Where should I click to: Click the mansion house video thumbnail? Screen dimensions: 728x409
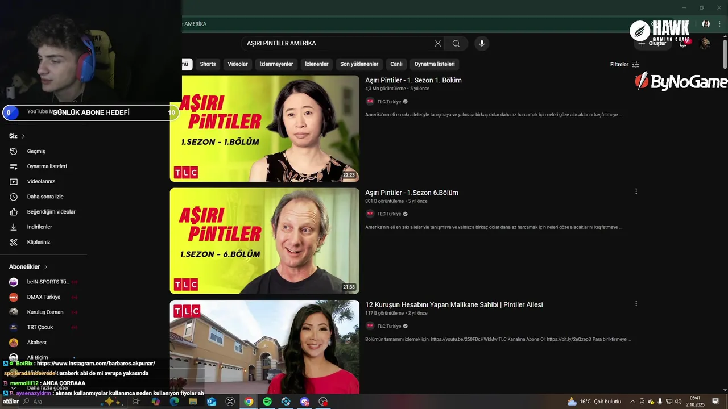(x=264, y=347)
